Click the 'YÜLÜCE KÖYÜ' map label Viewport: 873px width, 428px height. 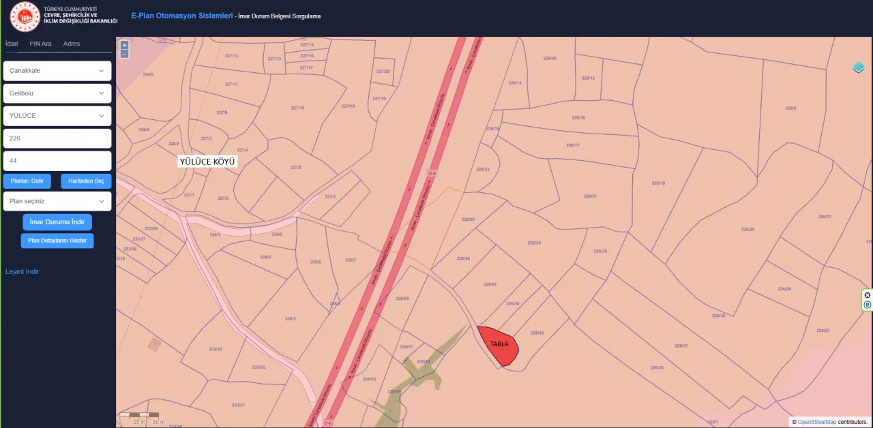[207, 162]
